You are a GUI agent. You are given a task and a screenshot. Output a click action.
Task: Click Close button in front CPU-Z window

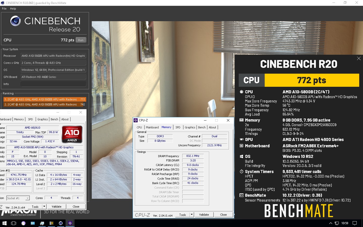[223, 215]
